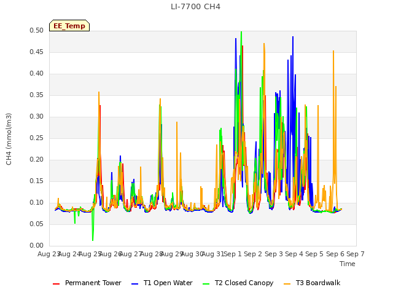This screenshot has width=393, height=295.
Task: Click the Aug 23 x-axis date label
Action: click(x=49, y=254)
